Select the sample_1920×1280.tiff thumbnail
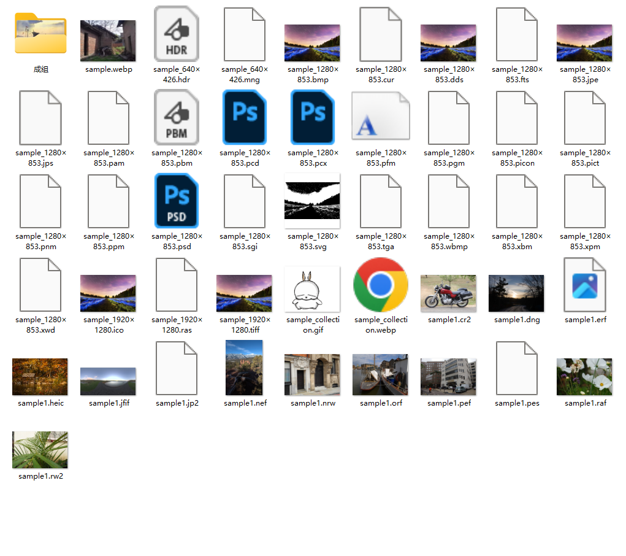Screen dimensions: 626x556 [245, 293]
